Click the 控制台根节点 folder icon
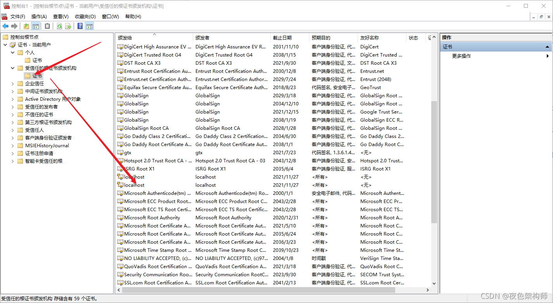Viewport: 553px width, 303px height. click(5, 37)
